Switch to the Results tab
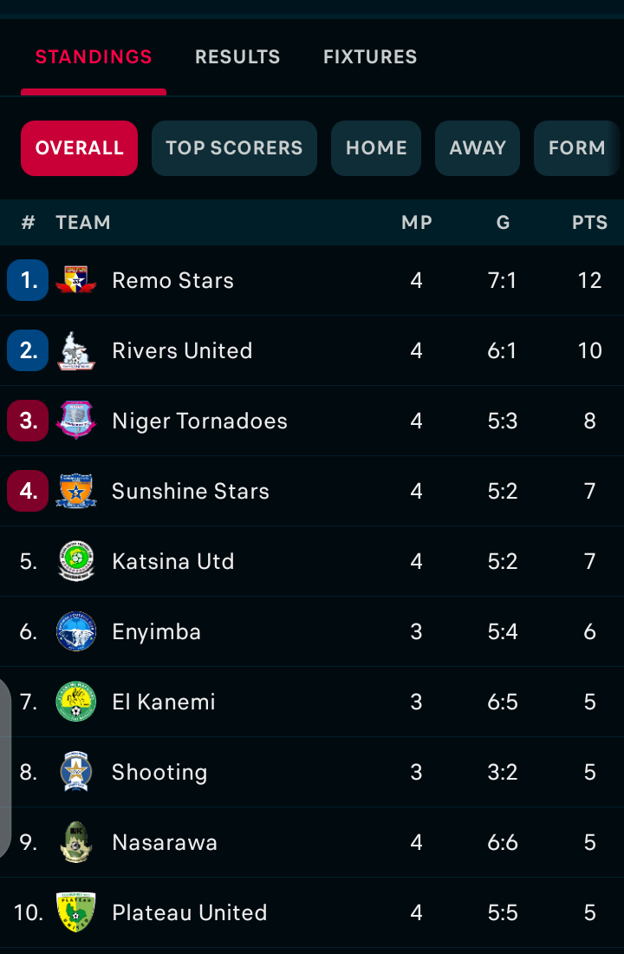This screenshot has width=624, height=954. tap(237, 57)
